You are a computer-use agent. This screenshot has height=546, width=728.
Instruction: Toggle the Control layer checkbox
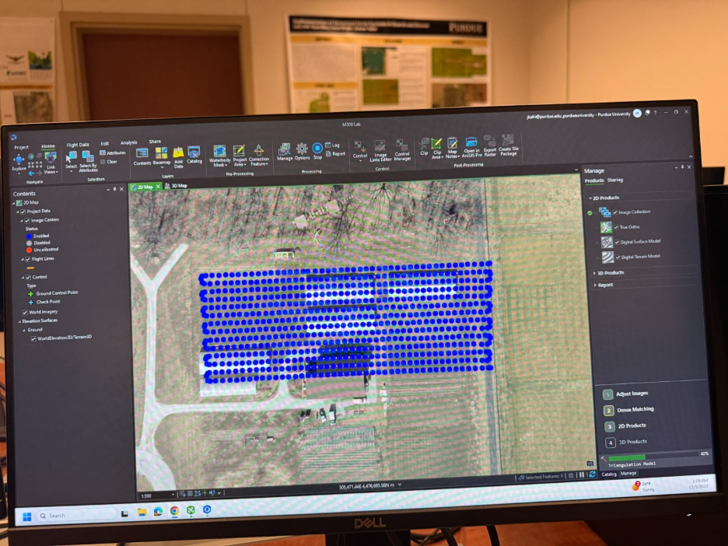[28, 277]
